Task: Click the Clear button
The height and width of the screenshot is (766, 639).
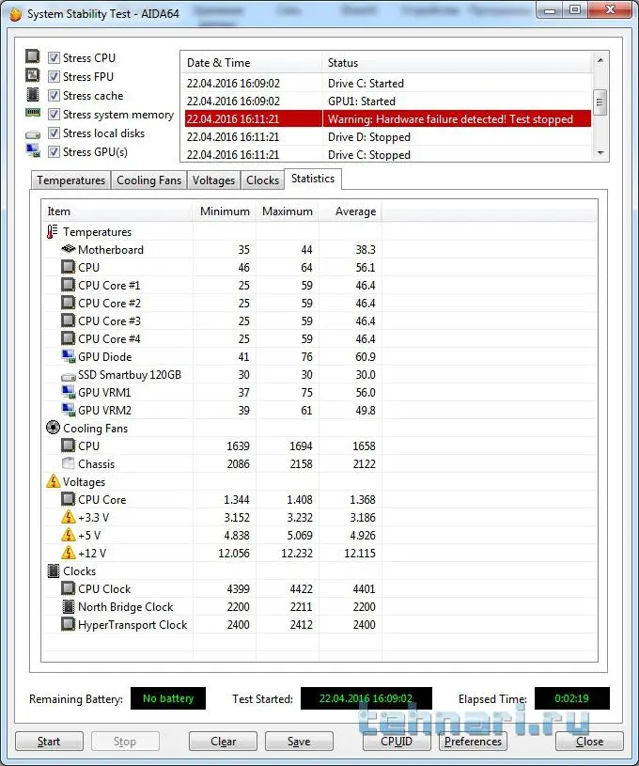Action: [x=224, y=741]
